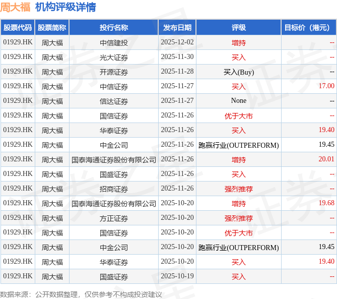Click 国泰海通证券股份有限公司 dated 2025-11-26

pos(114,160)
